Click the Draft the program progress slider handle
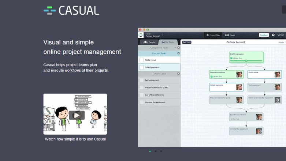Screen dimensions: 286x161 click(246, 61)
